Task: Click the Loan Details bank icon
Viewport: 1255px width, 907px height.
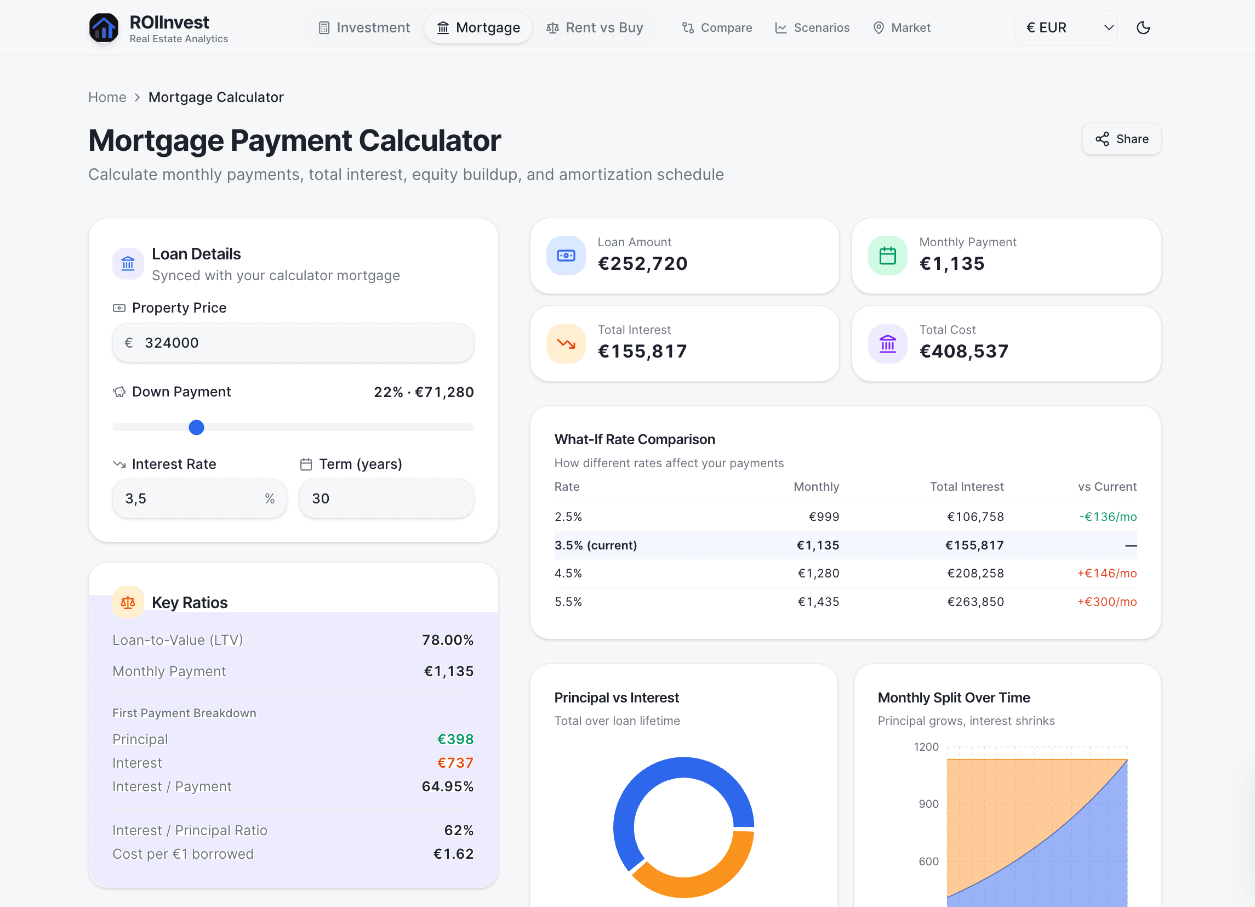Action: (128, 264)
